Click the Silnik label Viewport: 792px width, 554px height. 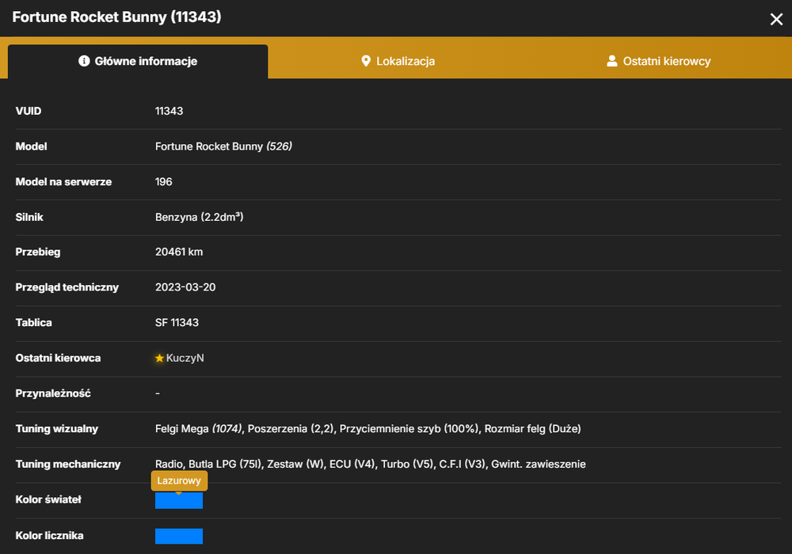pos(29,217)
